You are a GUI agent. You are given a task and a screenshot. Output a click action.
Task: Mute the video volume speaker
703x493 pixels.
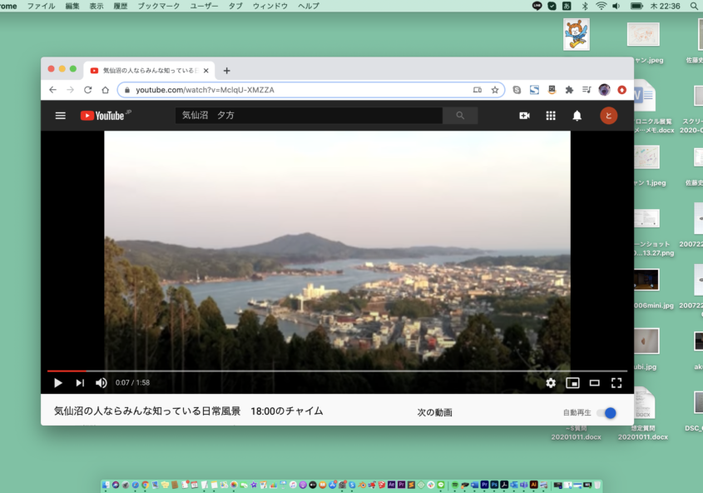pyautogui.click(x=101, y=383)
